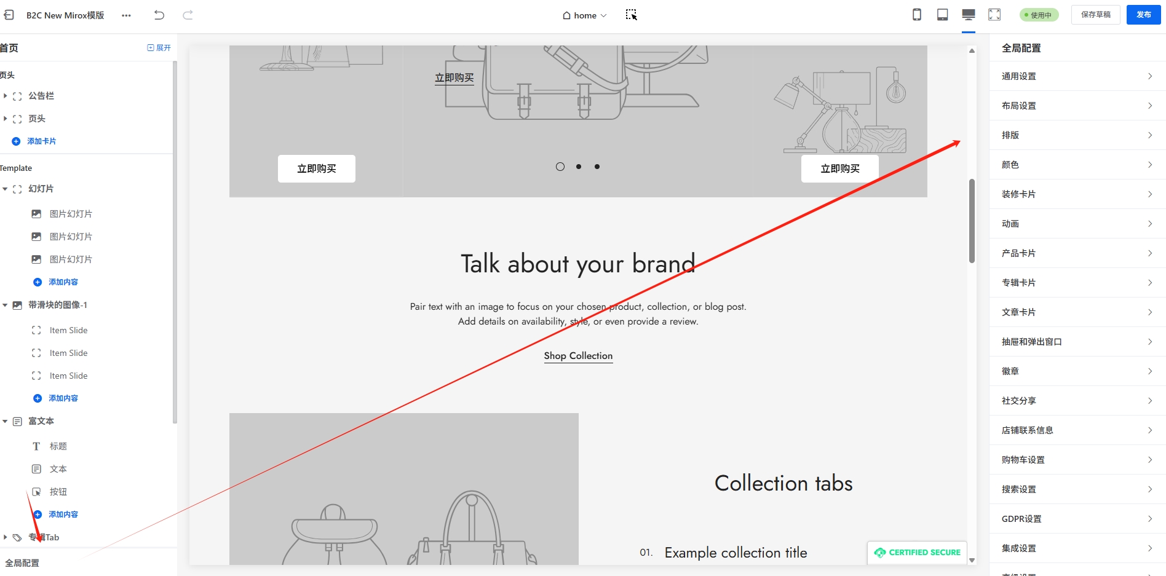1166x576 pixels.
Task: Switch to tablet preview icon
Action: point(942,15)
